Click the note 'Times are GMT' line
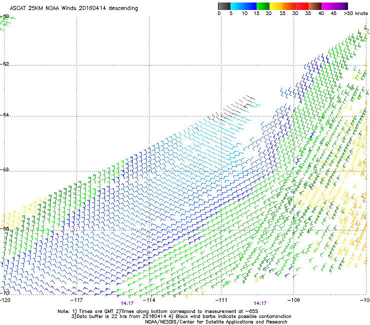The width and height of the screenshot is (370, 325). click(x=158, y=311)
